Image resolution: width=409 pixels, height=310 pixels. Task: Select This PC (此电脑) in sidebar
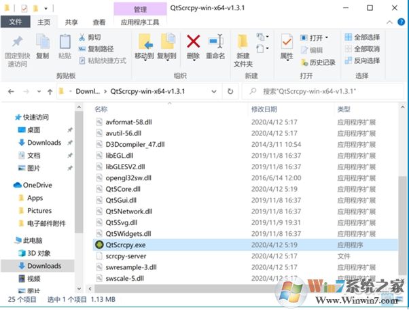(29, 241)
